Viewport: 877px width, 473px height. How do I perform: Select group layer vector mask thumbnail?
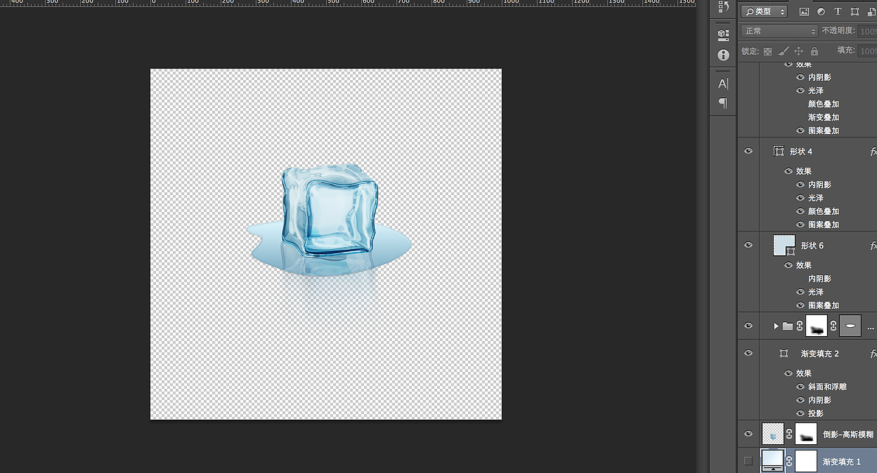click(x=850, y=326)
